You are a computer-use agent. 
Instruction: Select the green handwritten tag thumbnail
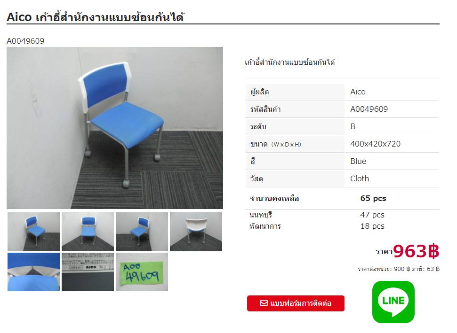[142, 272]
